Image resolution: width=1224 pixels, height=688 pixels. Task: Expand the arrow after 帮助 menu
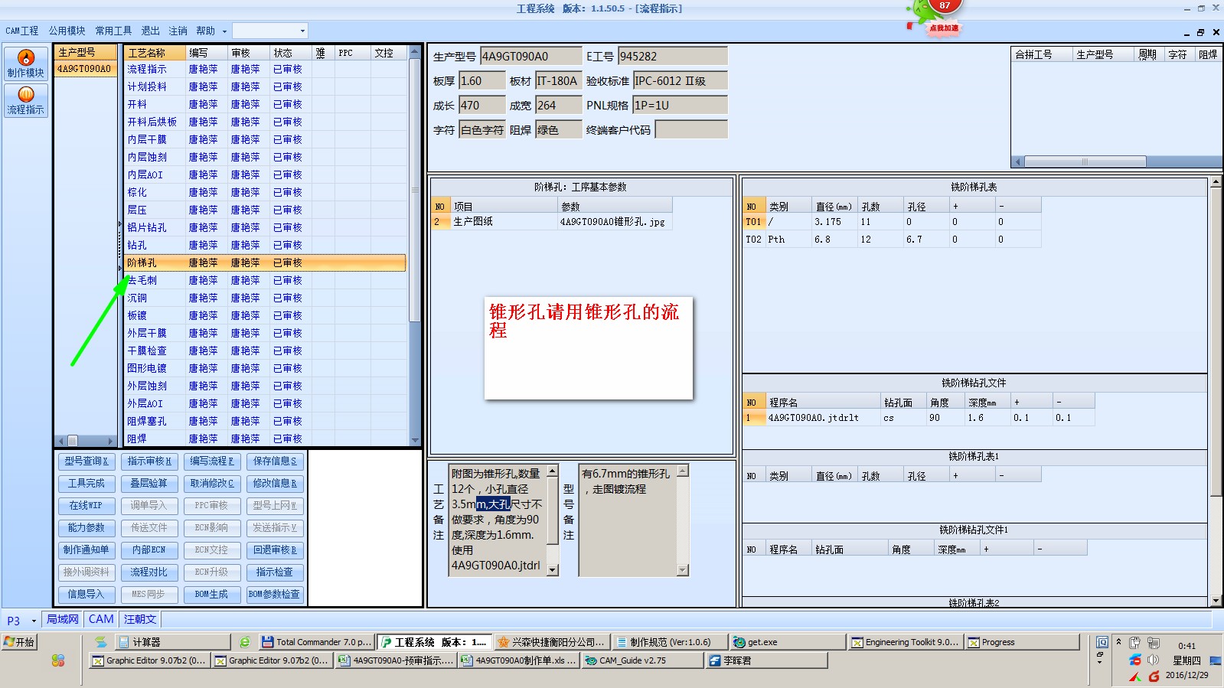(x=224, y=31)
